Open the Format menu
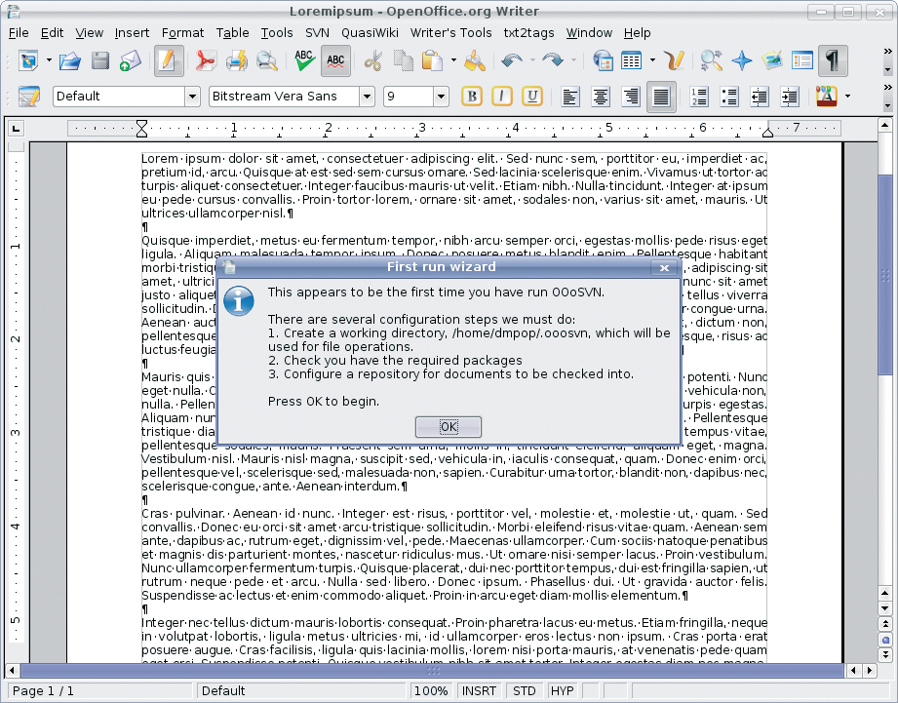This screenshot has height=703, width=898. click(182, 32)
